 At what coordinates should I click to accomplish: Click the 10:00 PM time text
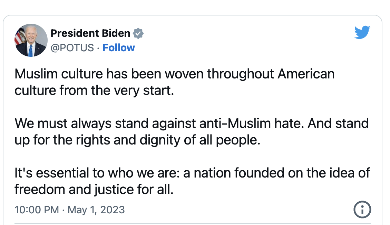[x=37, y=210]
